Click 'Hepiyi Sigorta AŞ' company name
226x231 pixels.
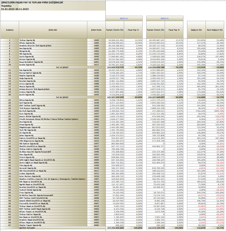click(53, 86)
